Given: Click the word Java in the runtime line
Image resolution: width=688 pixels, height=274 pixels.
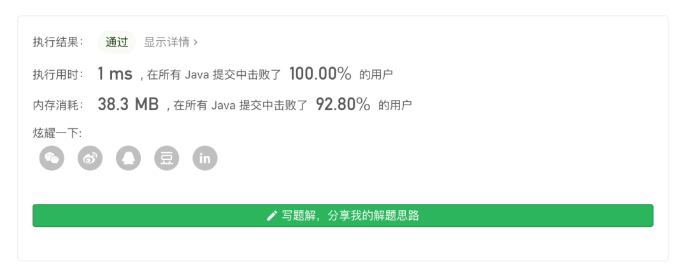Looking at the screenshot, I should 197,75.
